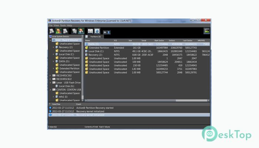Viewport: 259px width, 148px height.
Task: Click the Local Disk (G:) volume icon
Action: [x=57, y=86]
